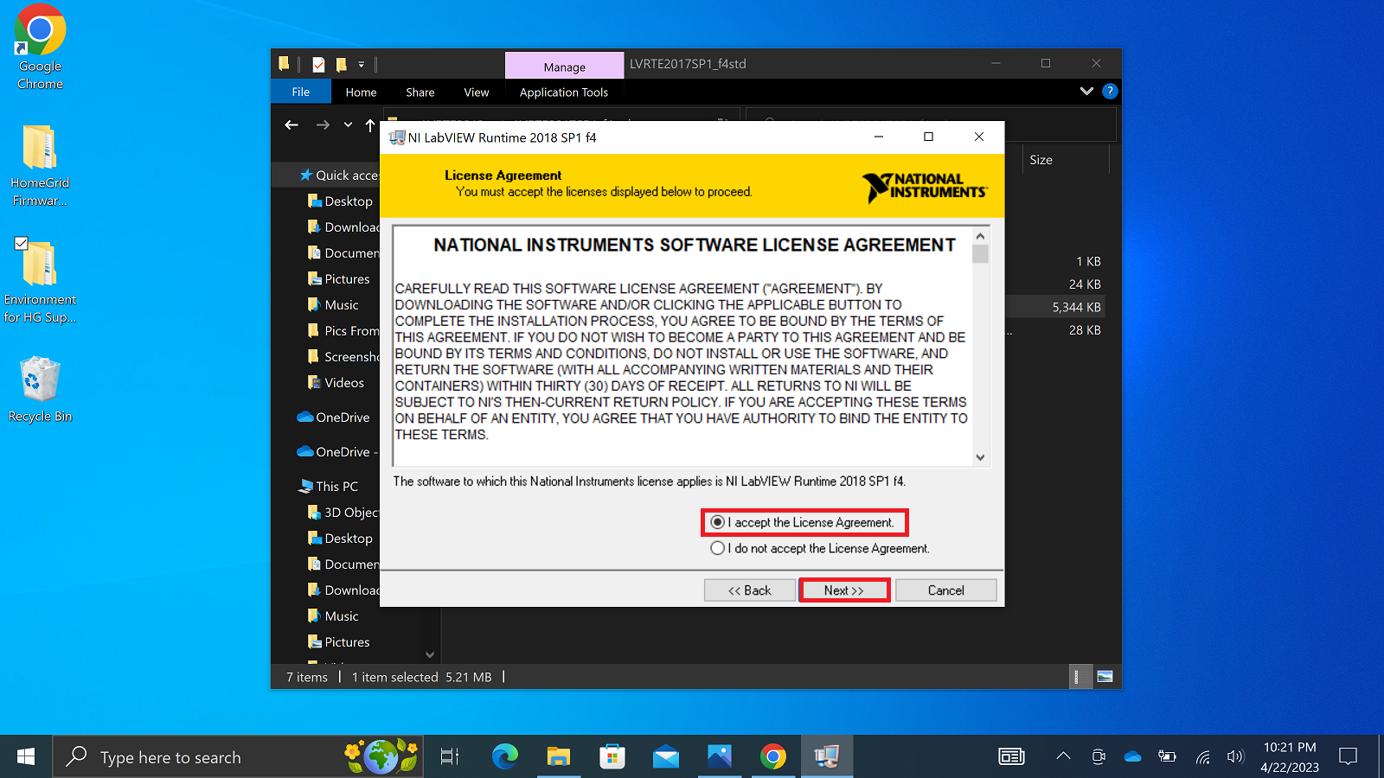Switch to details view in status bar
Image resolution: width=1384 pixels, height=778 pixels.
pyautogui.click(x=1077, y=677)
